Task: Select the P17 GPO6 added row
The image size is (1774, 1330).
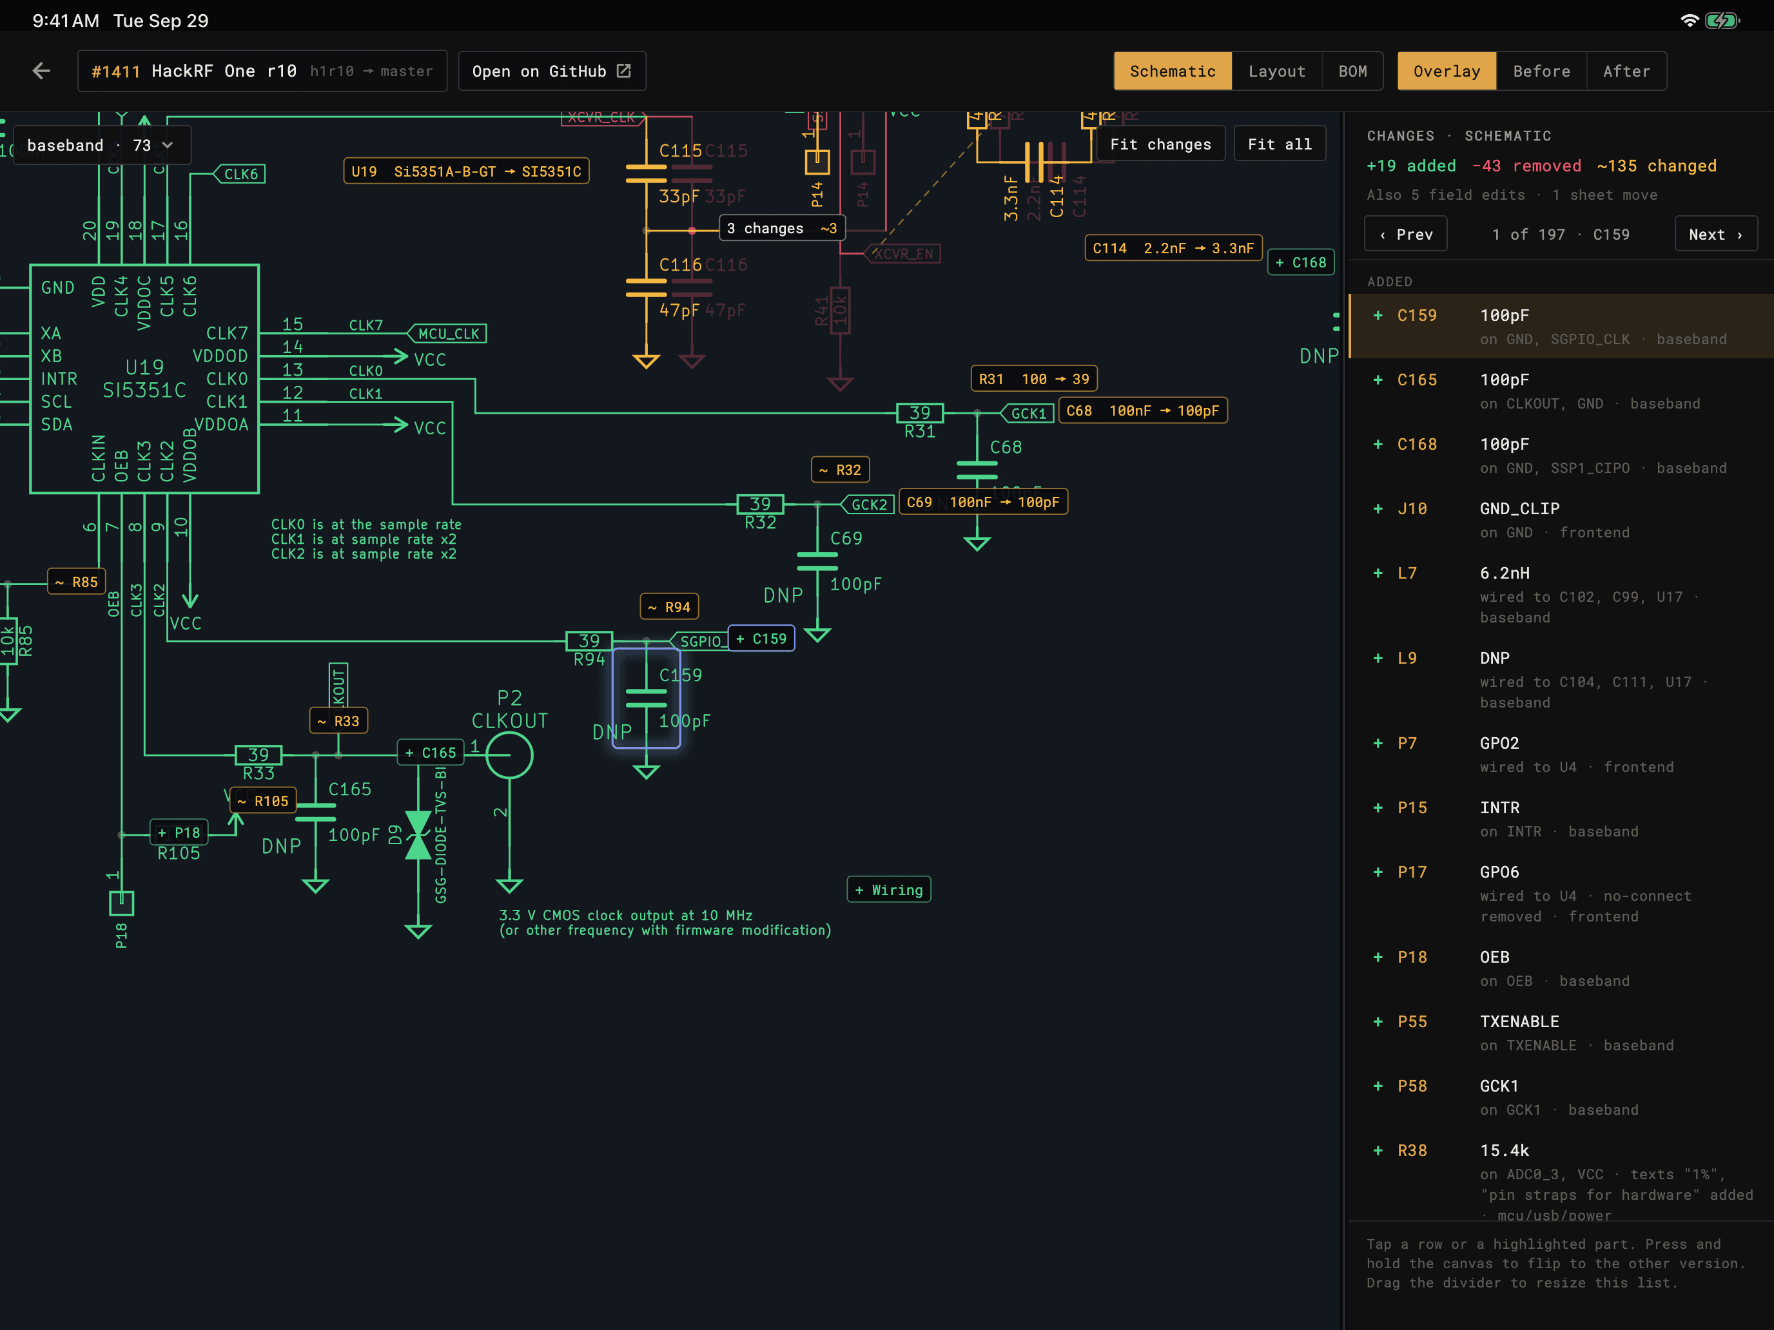Action: point(1561,893)
